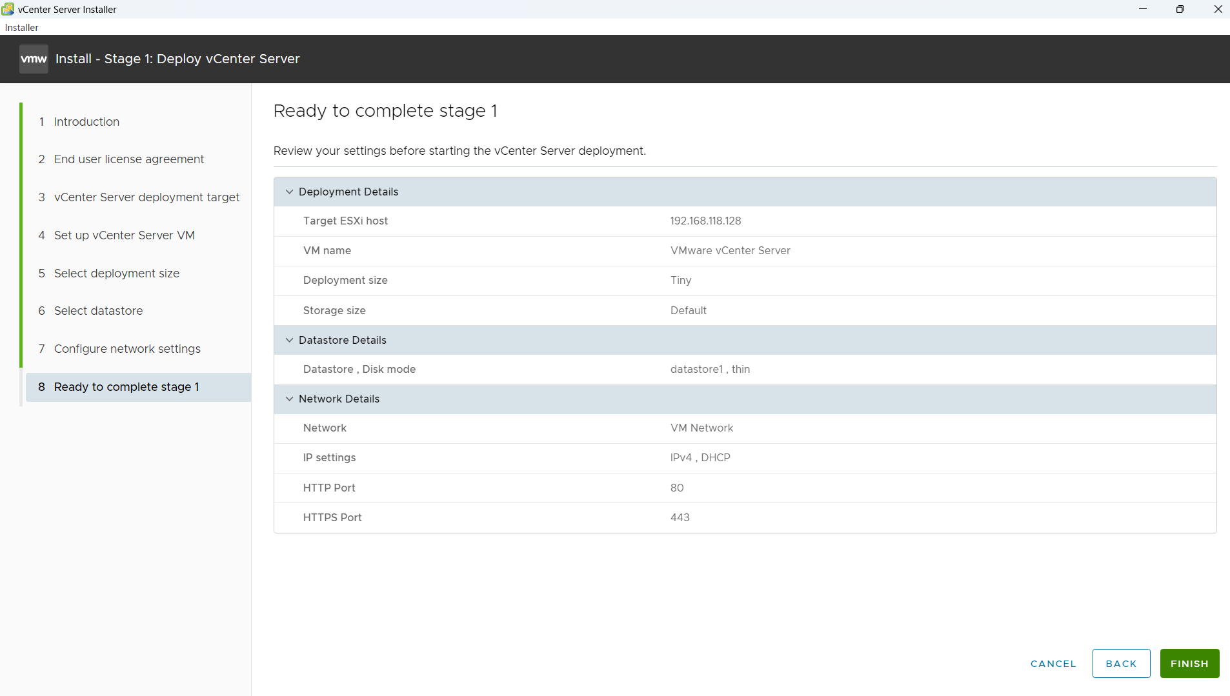Click the Back button
Image resolution: width=1230 pixels, height=696 pixels.
1121,664
